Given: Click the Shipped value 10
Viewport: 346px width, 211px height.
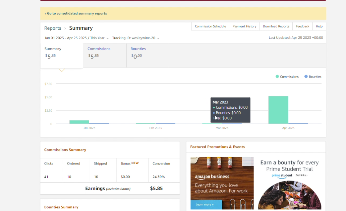Looking at the screenshot, I should [96, 177].
